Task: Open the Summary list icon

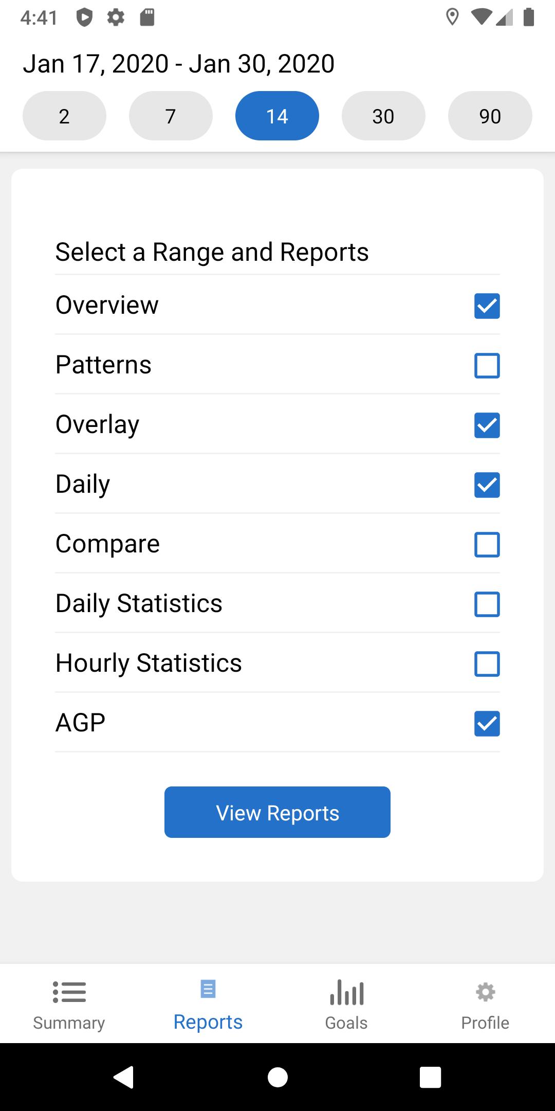Action: [69, 992]
